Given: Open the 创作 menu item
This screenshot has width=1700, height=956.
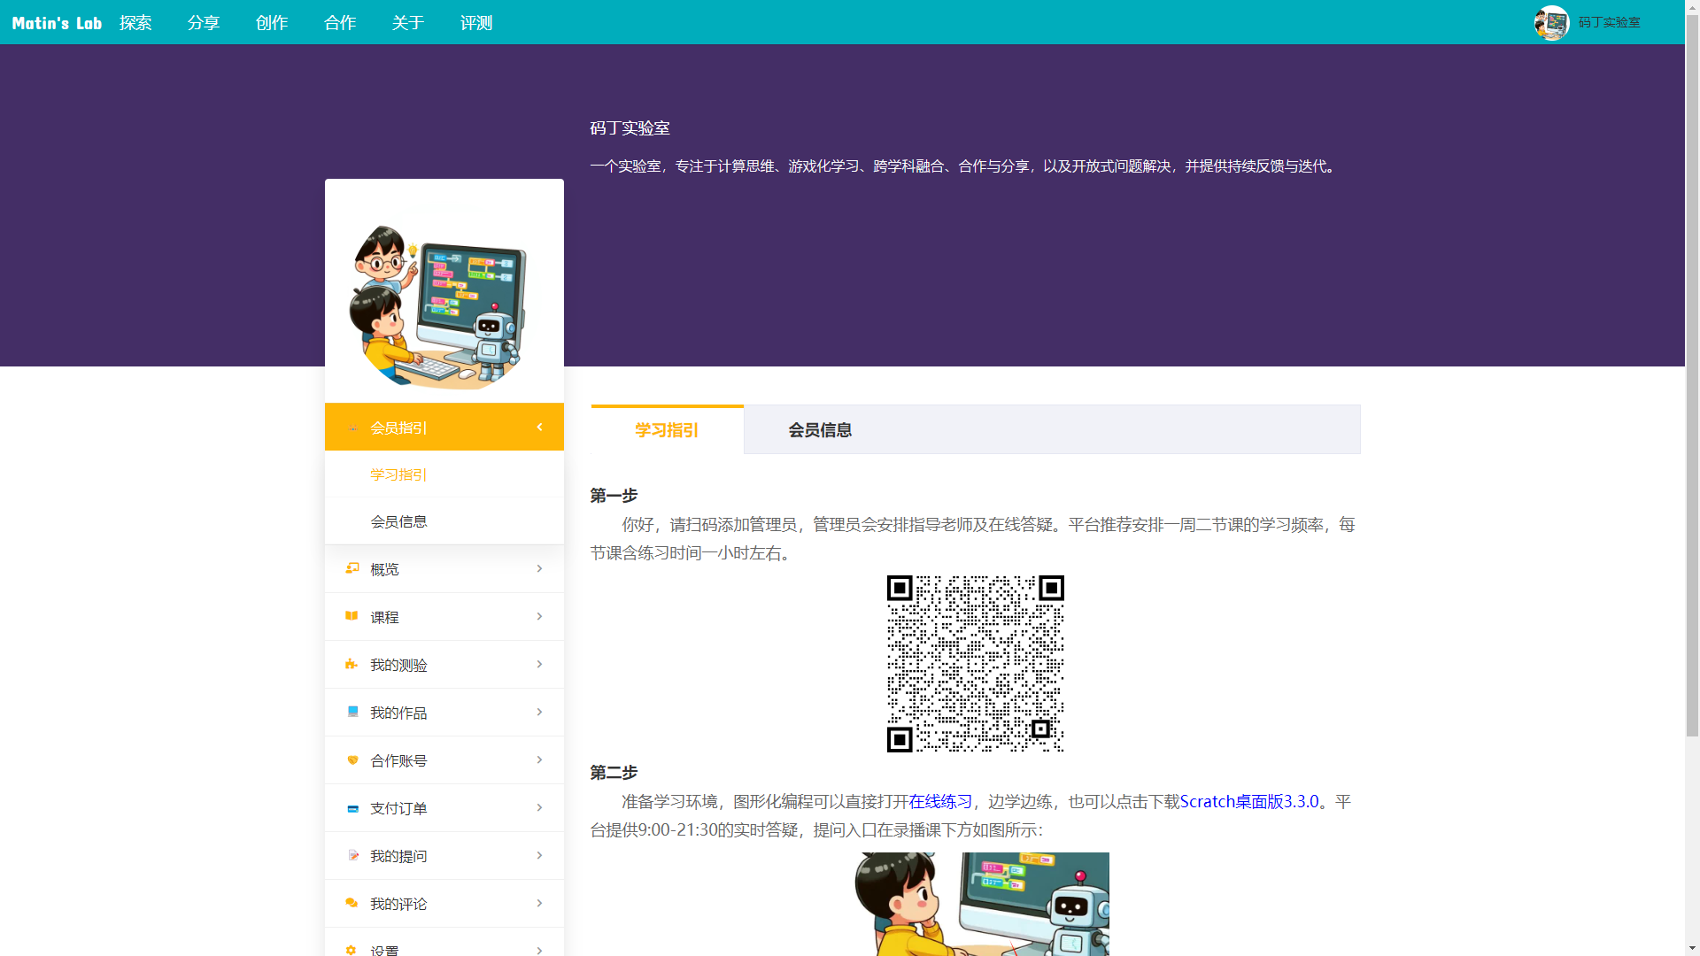Looking at the screenshot, I should pos(272,23).
